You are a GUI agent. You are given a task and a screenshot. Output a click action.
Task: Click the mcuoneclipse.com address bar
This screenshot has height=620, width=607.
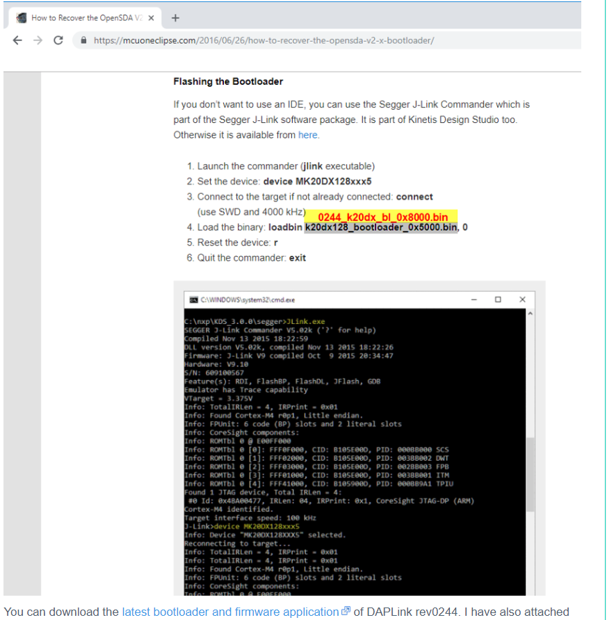tap(327, 40)
